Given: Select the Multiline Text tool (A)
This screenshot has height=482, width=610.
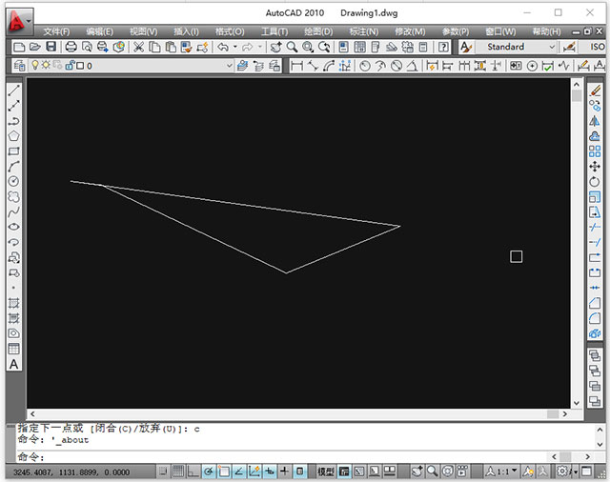Looking at the screenshot, I should 13,364.
